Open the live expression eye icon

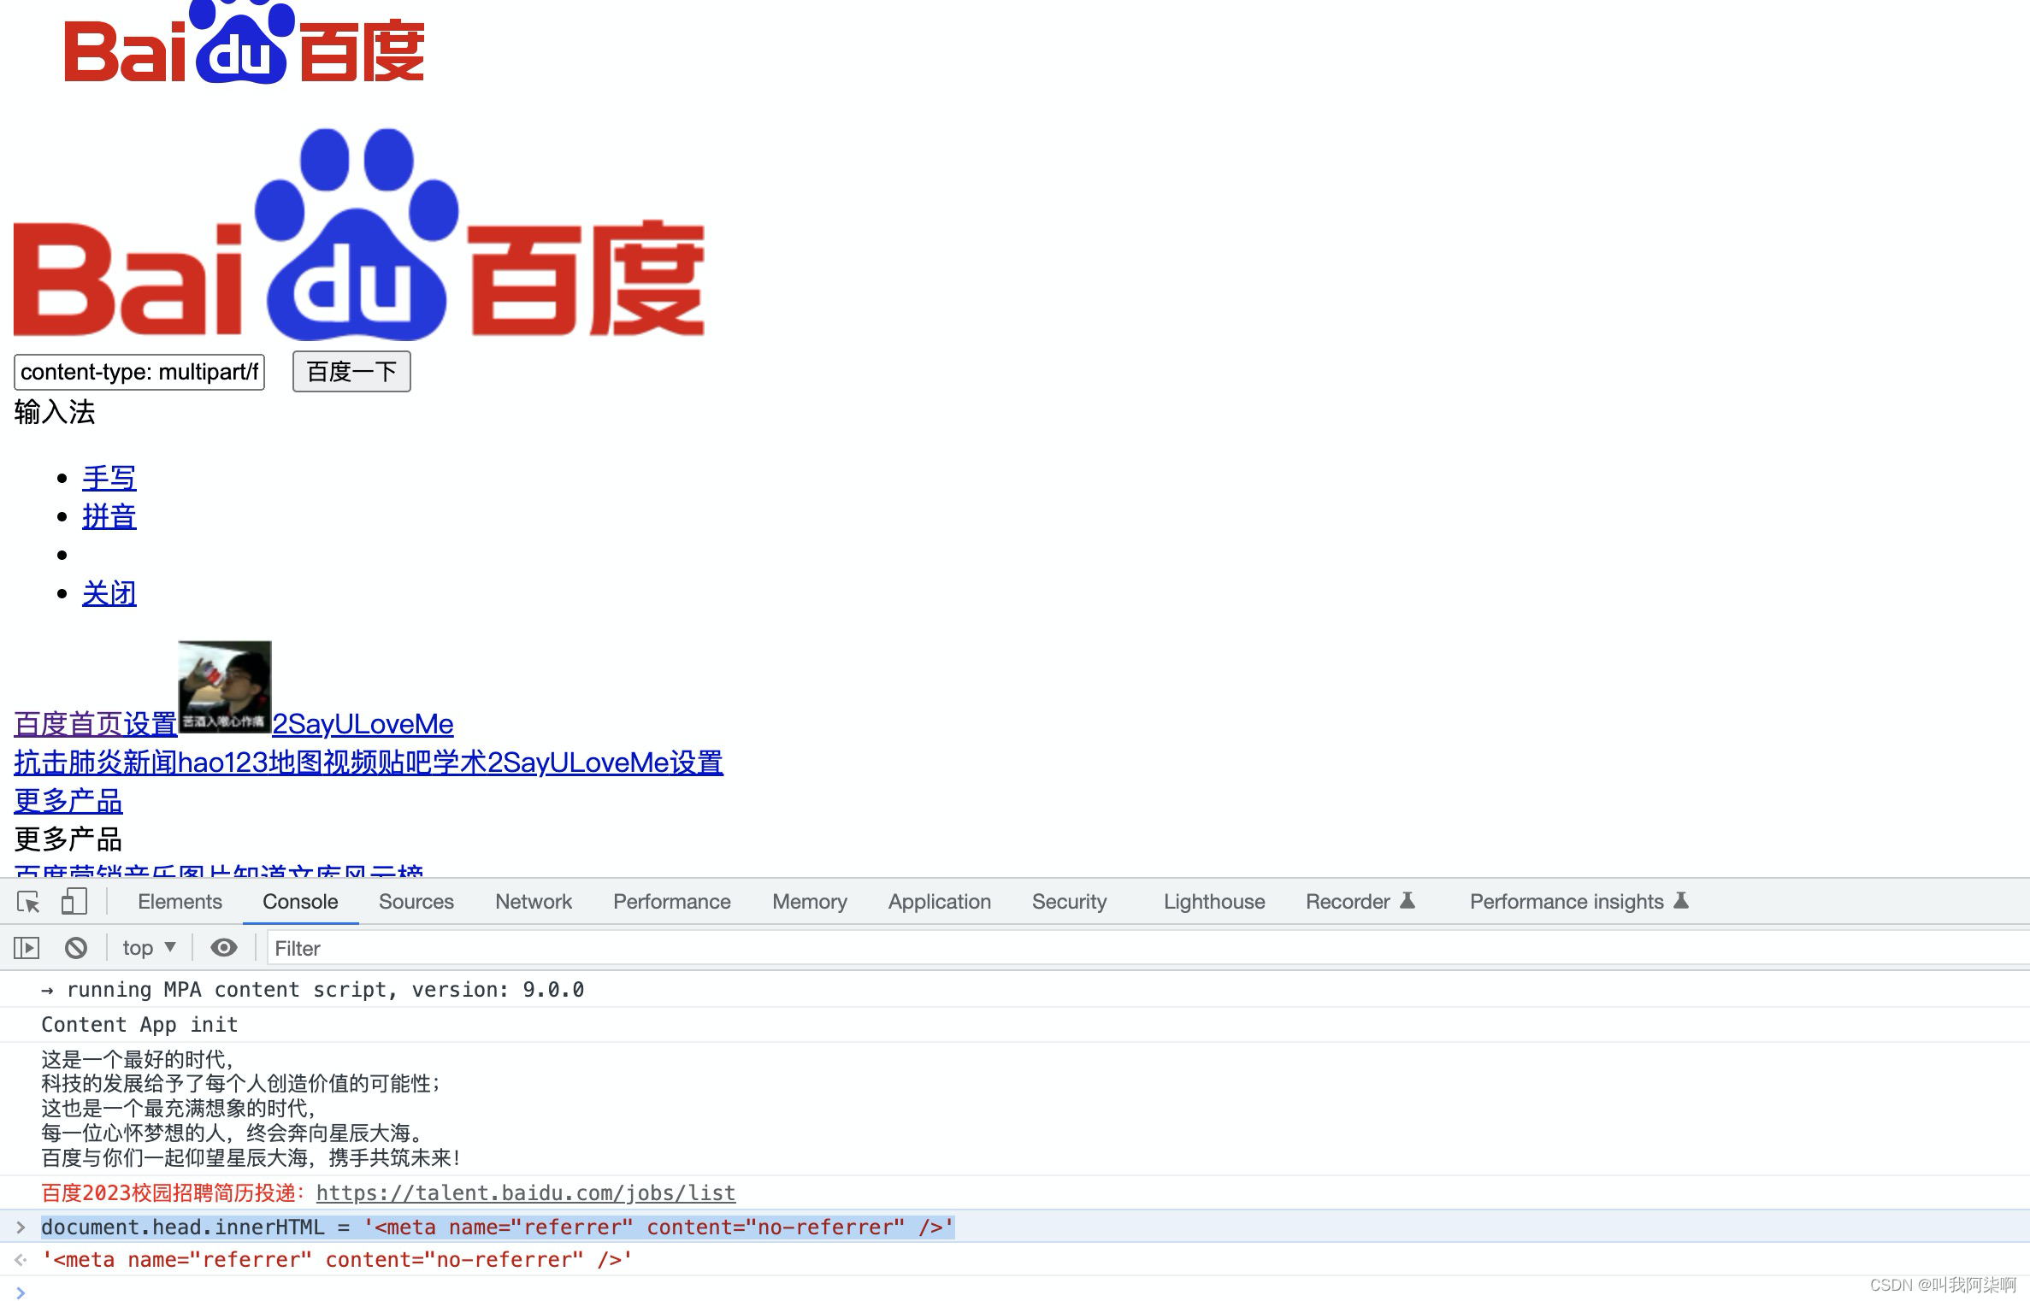pos(224,948)
